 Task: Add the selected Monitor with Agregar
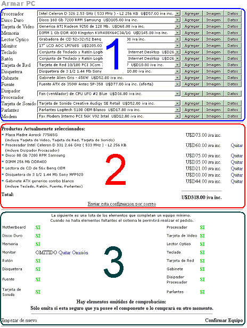coord(192,45)
